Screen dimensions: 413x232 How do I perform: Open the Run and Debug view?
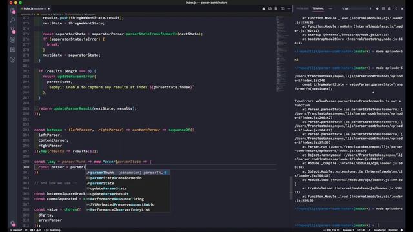[x=13, y=40]
